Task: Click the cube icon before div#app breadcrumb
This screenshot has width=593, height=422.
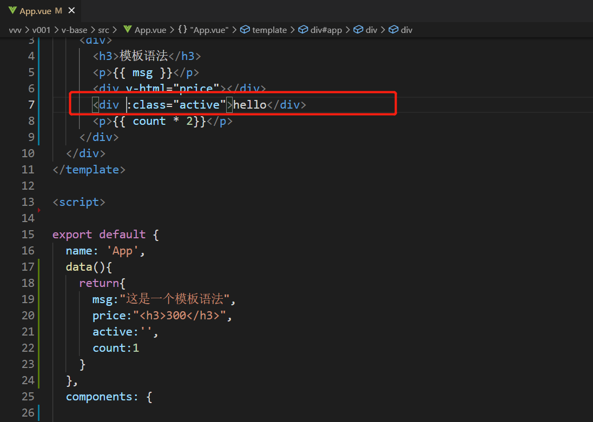Action: [x=304, y=30]
